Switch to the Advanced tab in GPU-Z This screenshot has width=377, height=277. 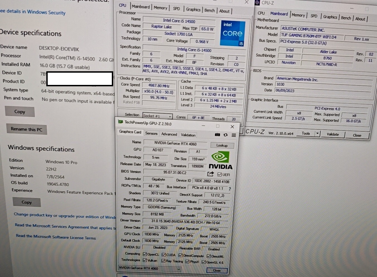pos(169,134)
